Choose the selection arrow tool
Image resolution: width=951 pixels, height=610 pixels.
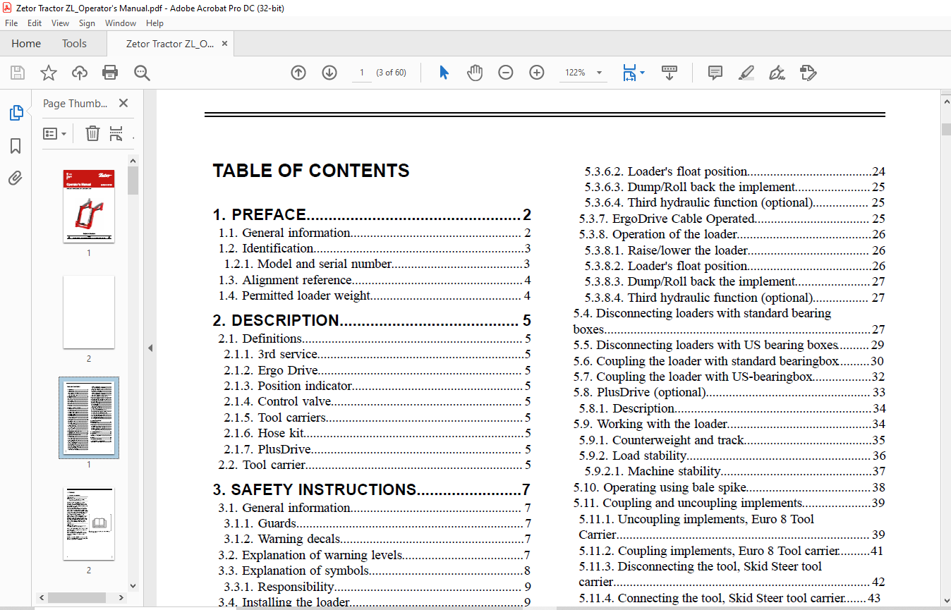pos(444,73)
